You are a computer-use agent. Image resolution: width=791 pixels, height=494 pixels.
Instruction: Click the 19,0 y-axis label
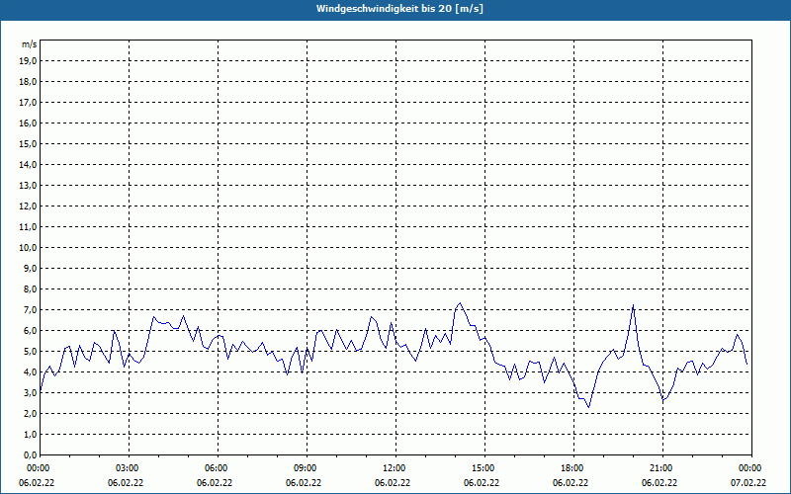point(28,61)
